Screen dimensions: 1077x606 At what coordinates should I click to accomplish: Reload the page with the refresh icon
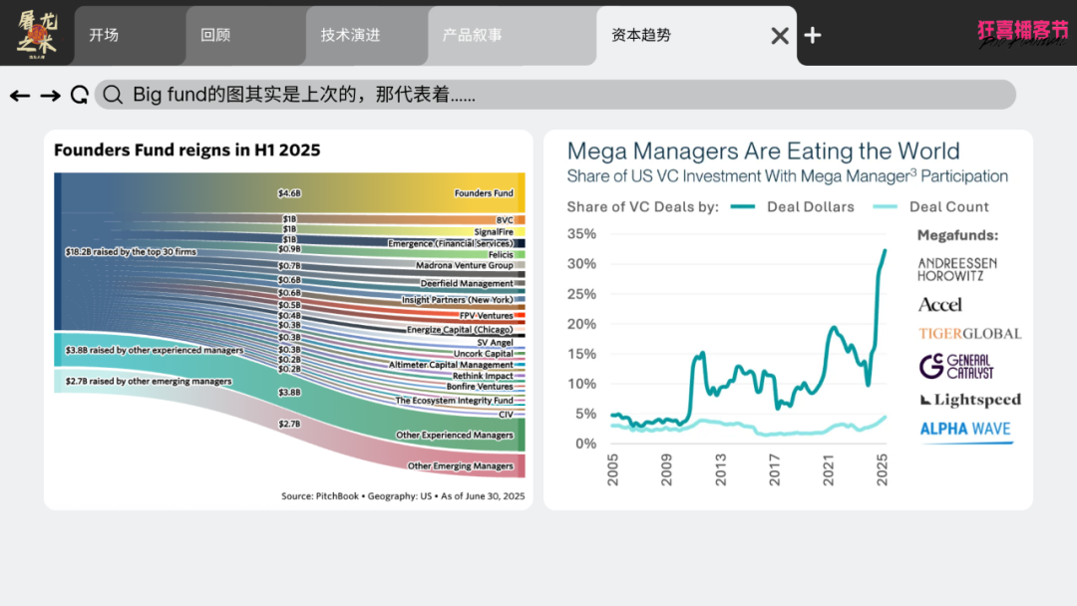click(x=80, y=95)
